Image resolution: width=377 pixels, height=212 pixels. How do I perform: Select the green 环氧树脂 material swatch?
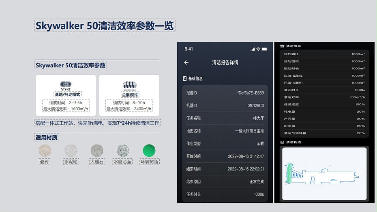149,151
